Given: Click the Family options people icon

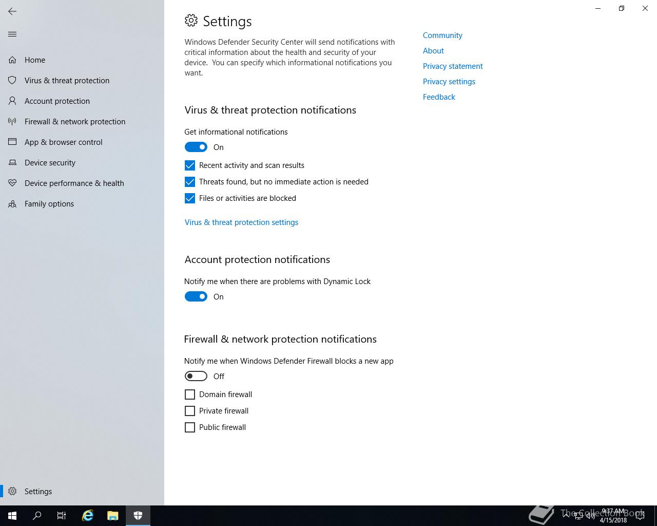Looking at the screenshot, I should (x=12, y=204).
